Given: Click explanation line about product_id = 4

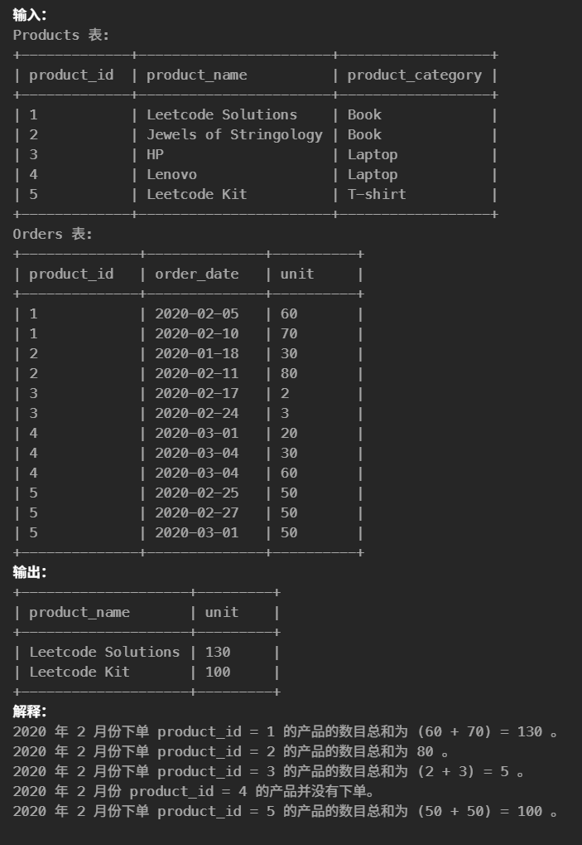Looking at the screenshot, I should coord(194,791).
